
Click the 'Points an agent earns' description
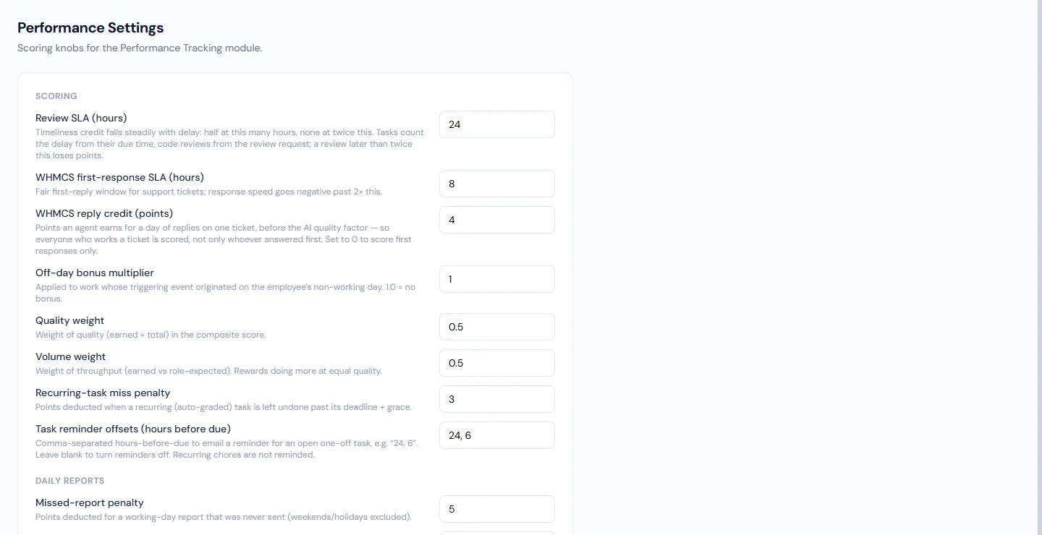click(224, 239)
